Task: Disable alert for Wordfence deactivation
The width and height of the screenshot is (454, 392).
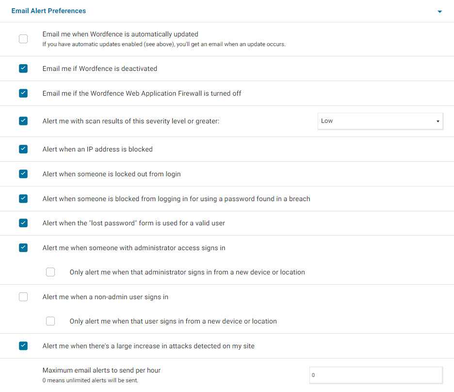Action: [23, 68]
